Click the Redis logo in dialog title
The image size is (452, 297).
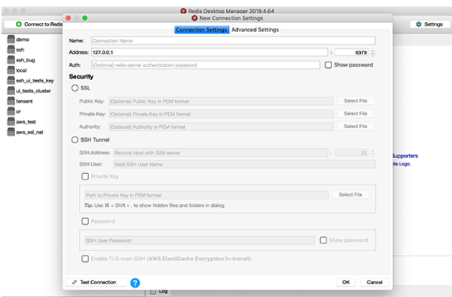click(x=194, y=18)
